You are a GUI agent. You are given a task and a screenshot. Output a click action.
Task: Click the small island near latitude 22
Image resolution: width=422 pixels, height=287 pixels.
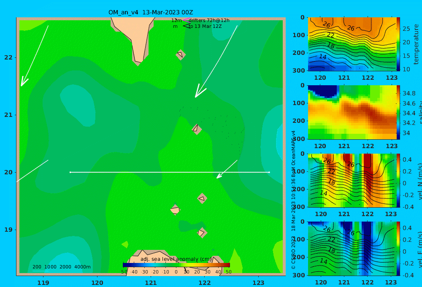pos(180,54)
